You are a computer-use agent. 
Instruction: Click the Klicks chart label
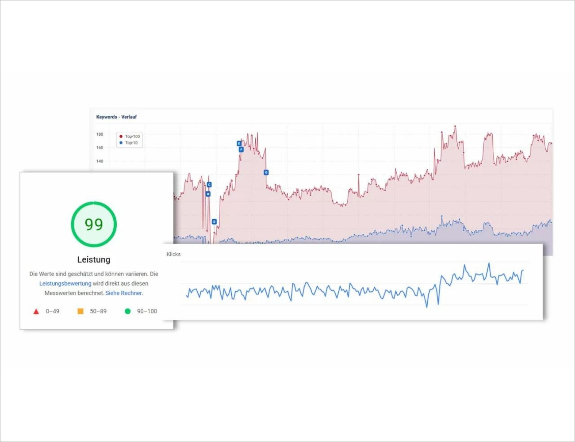click(173, 254)
